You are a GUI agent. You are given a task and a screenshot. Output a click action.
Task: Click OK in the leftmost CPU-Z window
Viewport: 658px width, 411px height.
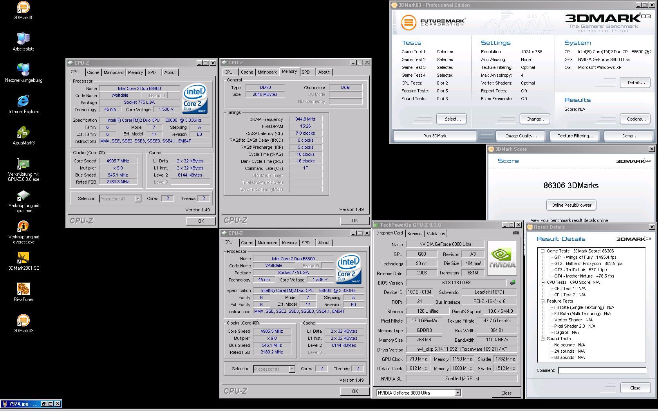(201, 221)
